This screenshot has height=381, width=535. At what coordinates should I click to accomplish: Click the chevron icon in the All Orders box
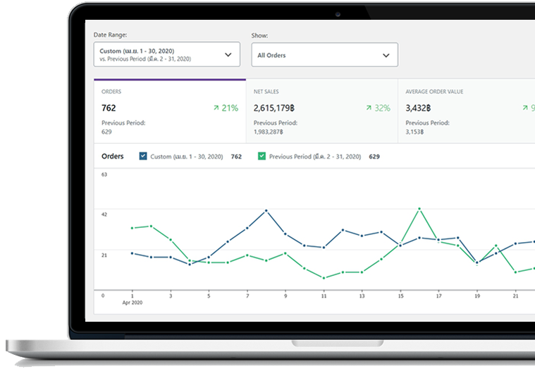(x=386, y=55)
